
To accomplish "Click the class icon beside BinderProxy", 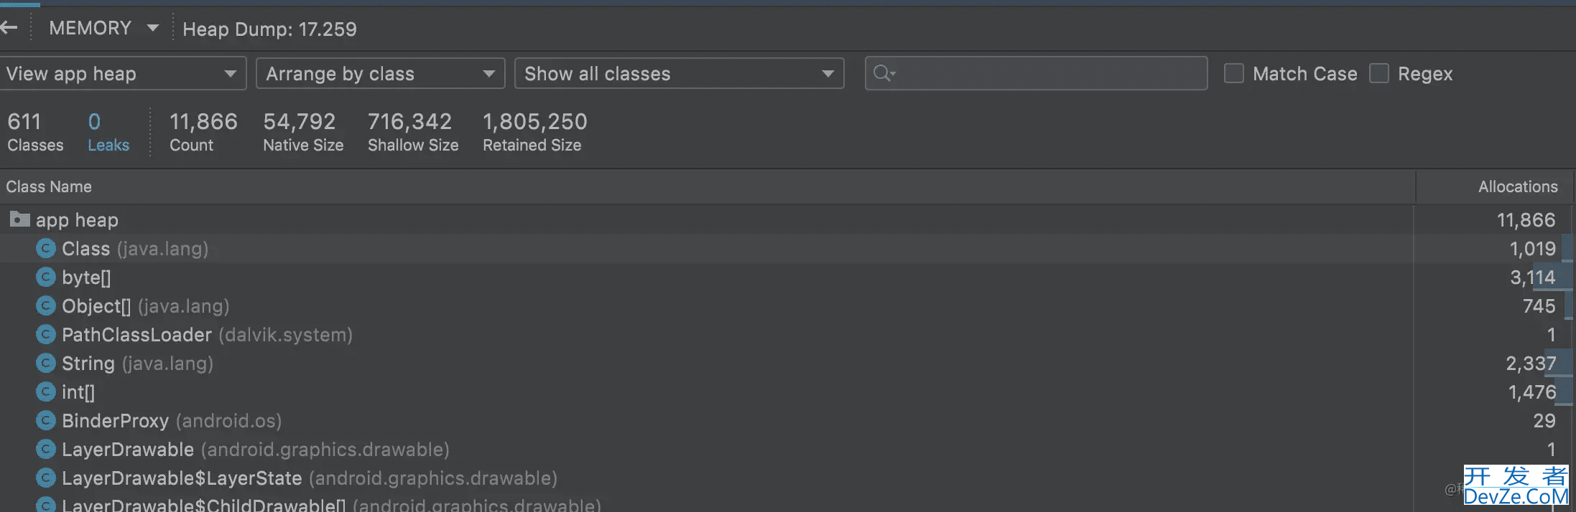I will pos(46,420).
